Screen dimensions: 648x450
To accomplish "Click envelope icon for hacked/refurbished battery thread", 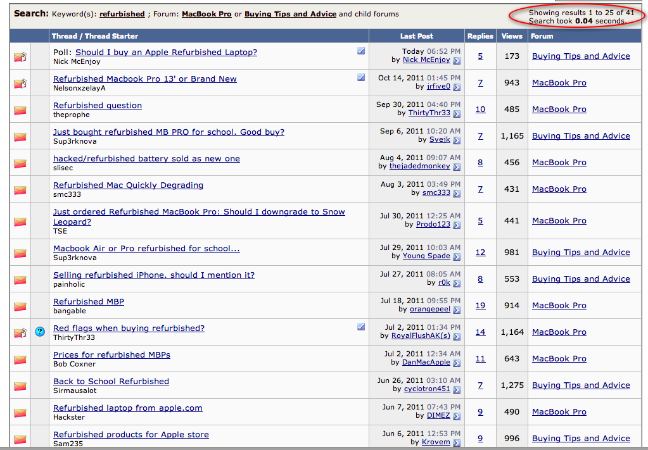I will 20,163.
